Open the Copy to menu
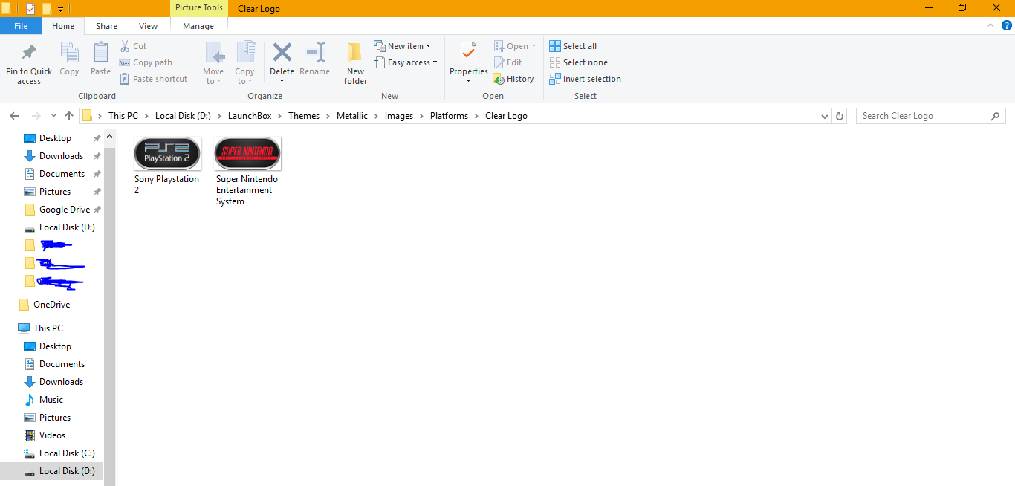Screen dimensions: 1015x486 click(245, 63)
